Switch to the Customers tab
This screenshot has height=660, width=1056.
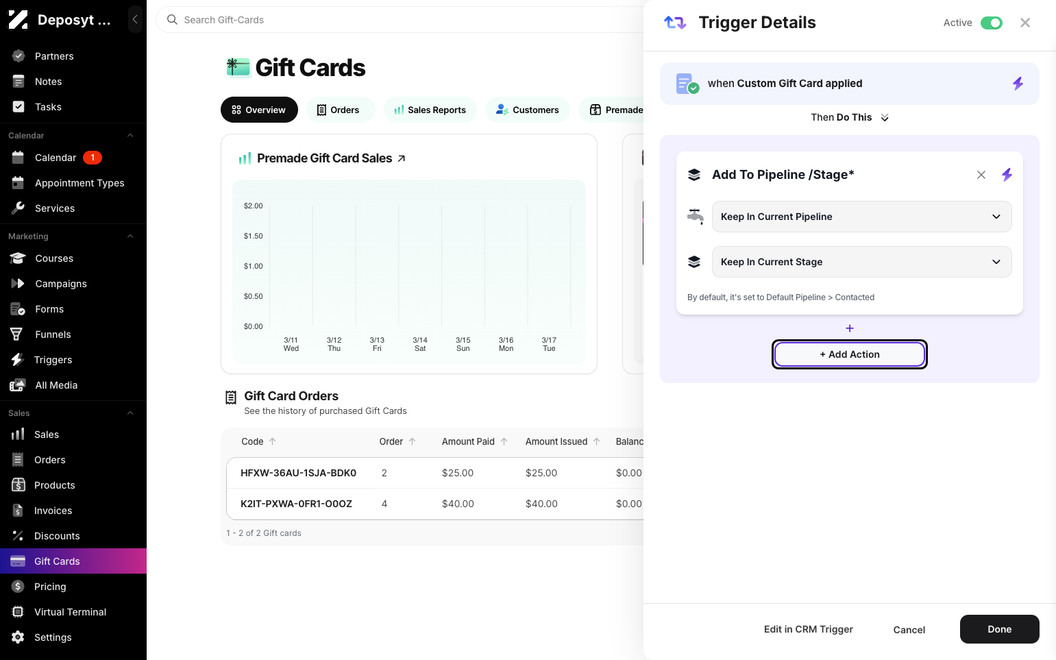[x=528, y=110]
